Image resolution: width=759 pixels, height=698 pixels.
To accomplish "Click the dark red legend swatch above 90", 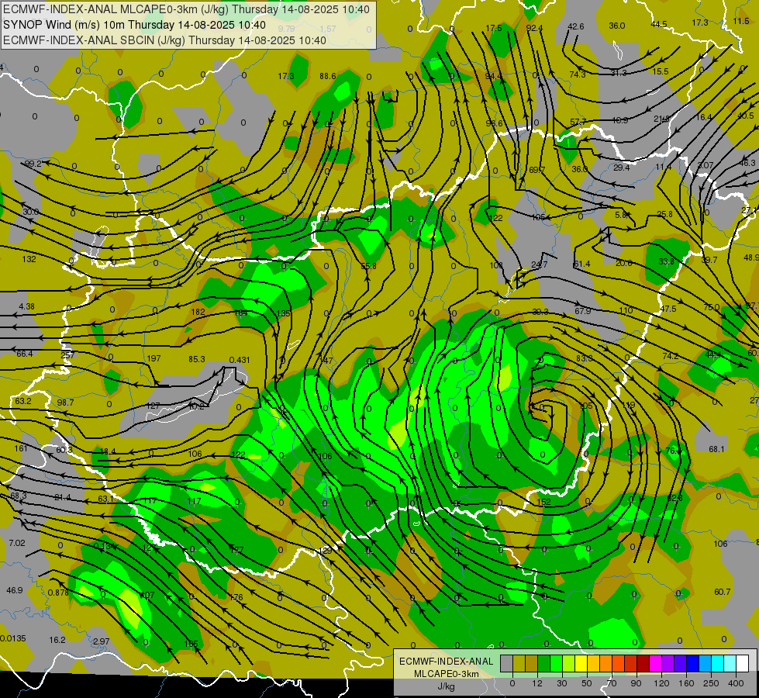I will point(643,663).
